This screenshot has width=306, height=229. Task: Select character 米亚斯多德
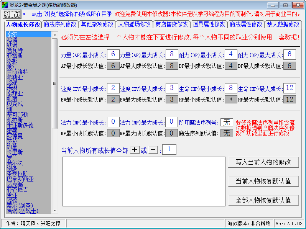point(29,125)
